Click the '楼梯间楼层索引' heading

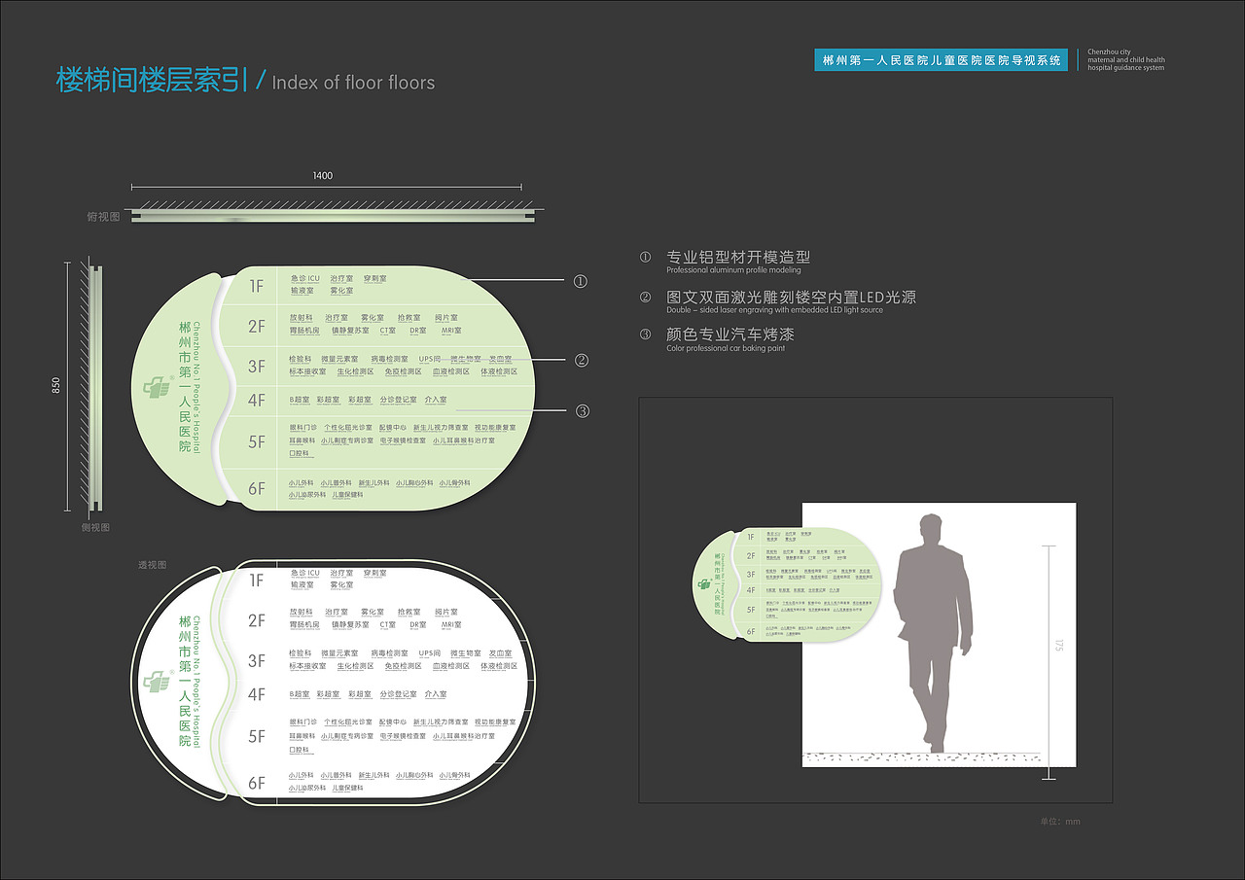pos(153,80)
